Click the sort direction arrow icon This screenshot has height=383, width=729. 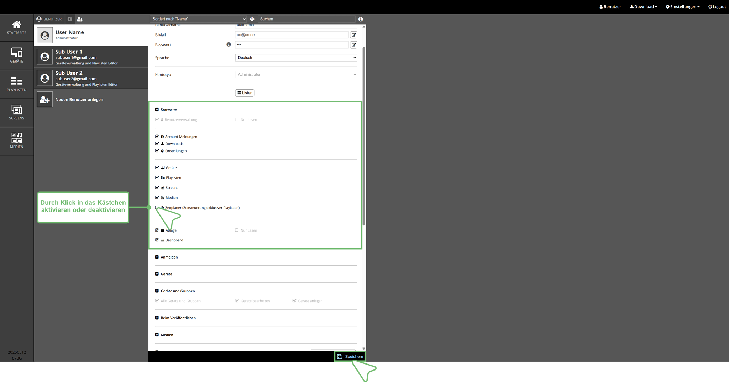tap(252, 19)
